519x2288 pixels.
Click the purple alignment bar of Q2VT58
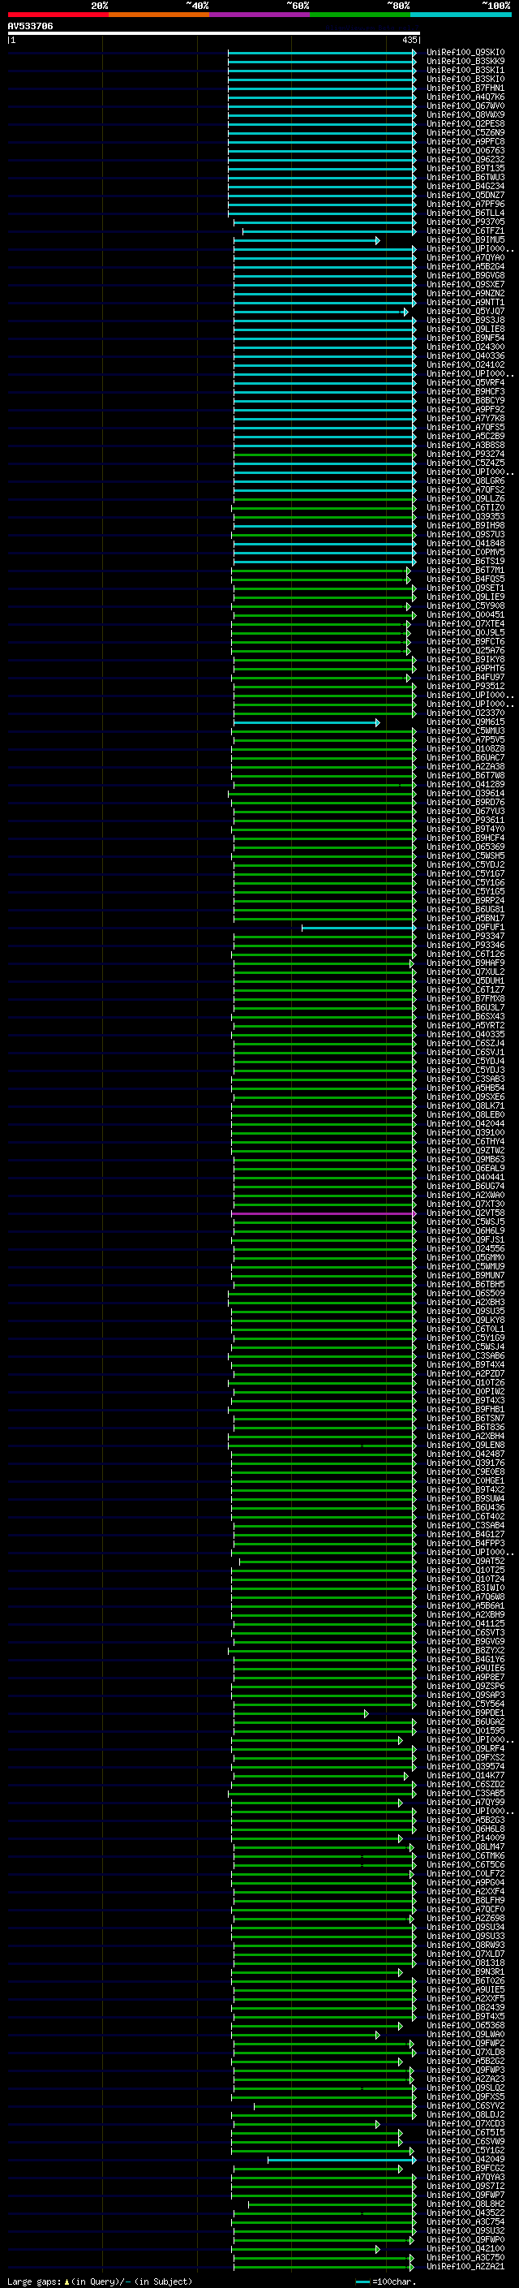click(x=323, y=1213)
